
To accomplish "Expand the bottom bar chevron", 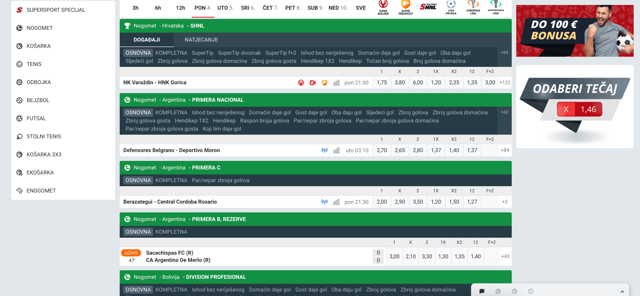I will 622,291.
